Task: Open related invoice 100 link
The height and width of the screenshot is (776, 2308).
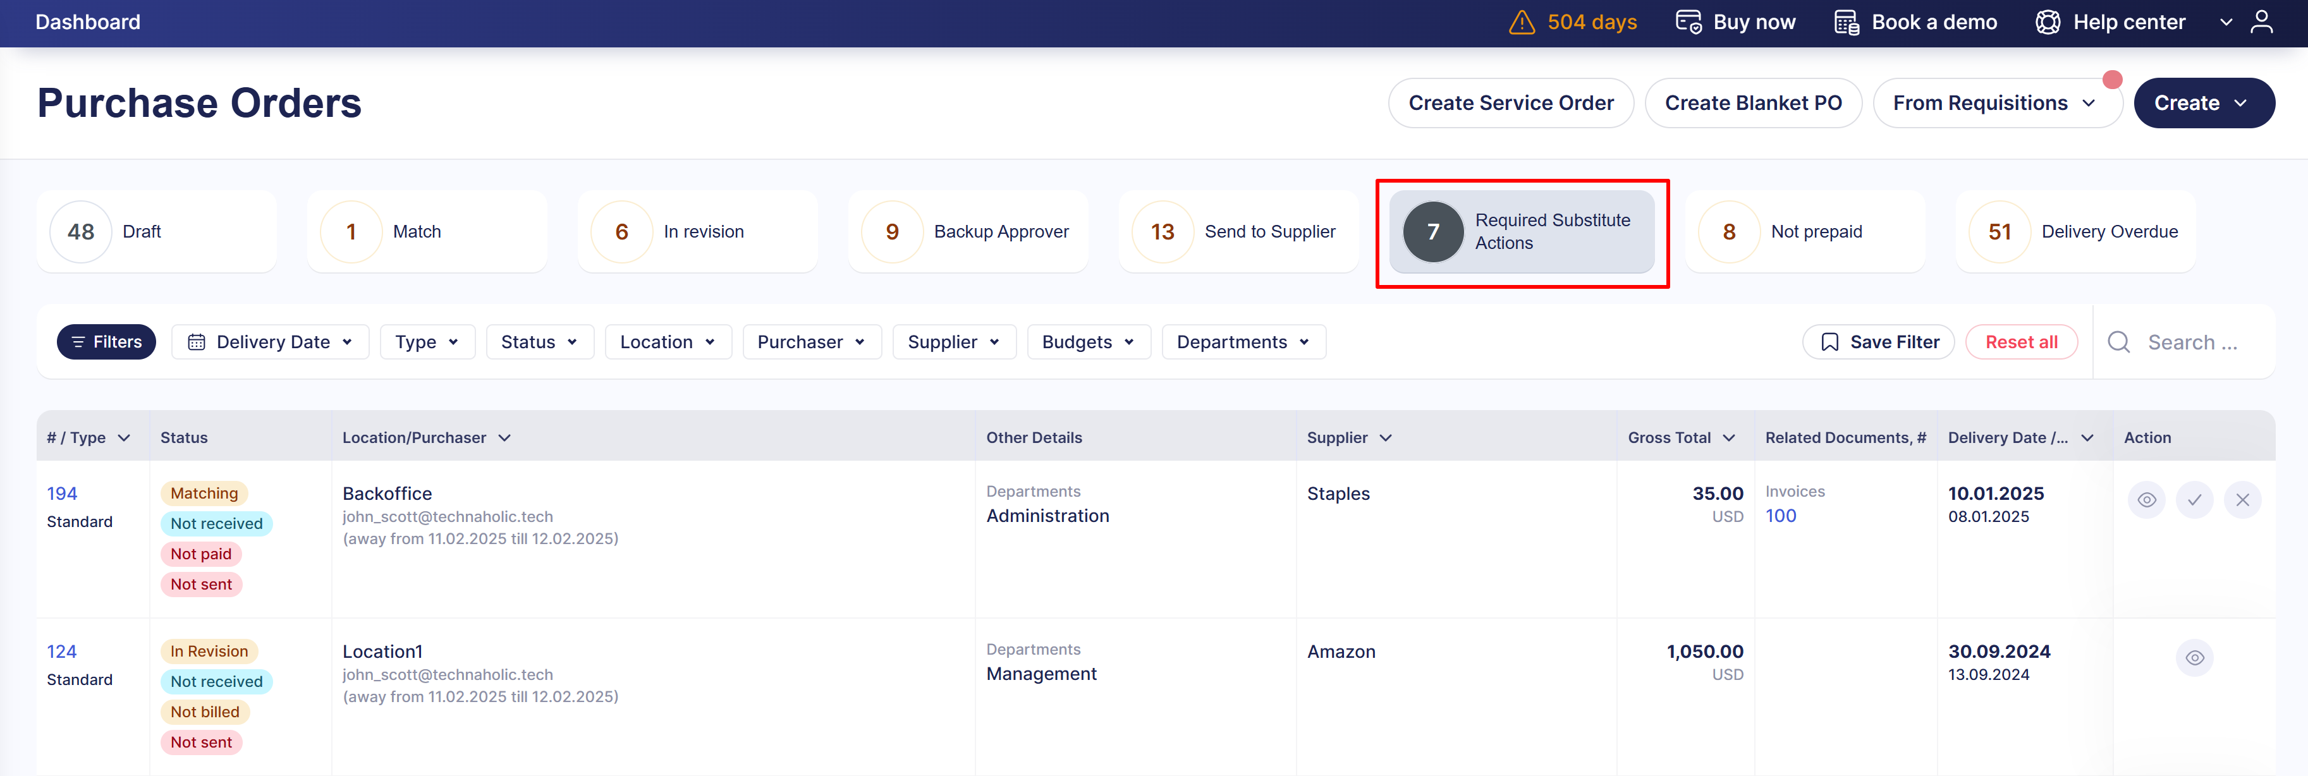Action: point(1780,516)
